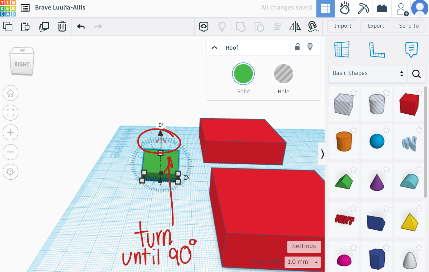This screenshot has width=429, height=272.
Task: Pick the green Roof shape
Action: [x=344, y=181]
